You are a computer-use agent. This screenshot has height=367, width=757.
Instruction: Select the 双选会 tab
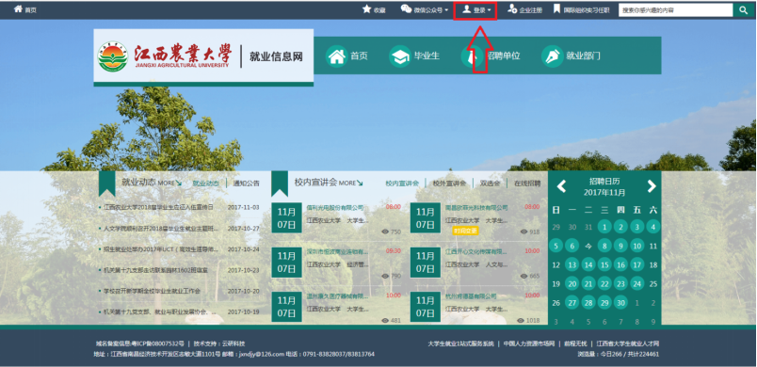tap(490, 183)
